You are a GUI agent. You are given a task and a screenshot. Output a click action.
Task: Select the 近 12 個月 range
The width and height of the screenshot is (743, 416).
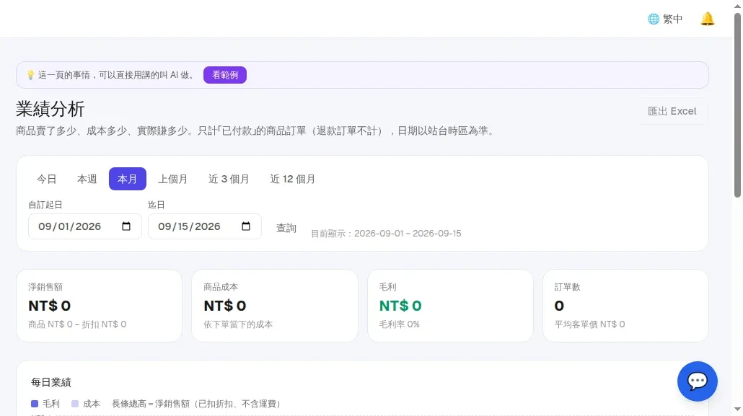pyautogui.click(x=292, y=179)
